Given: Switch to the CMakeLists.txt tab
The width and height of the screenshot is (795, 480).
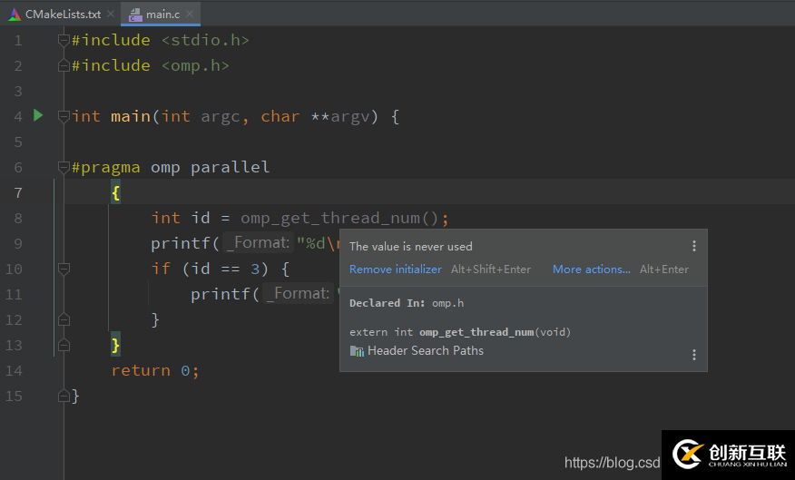Looking at the screenshot, I should (63, 15).
